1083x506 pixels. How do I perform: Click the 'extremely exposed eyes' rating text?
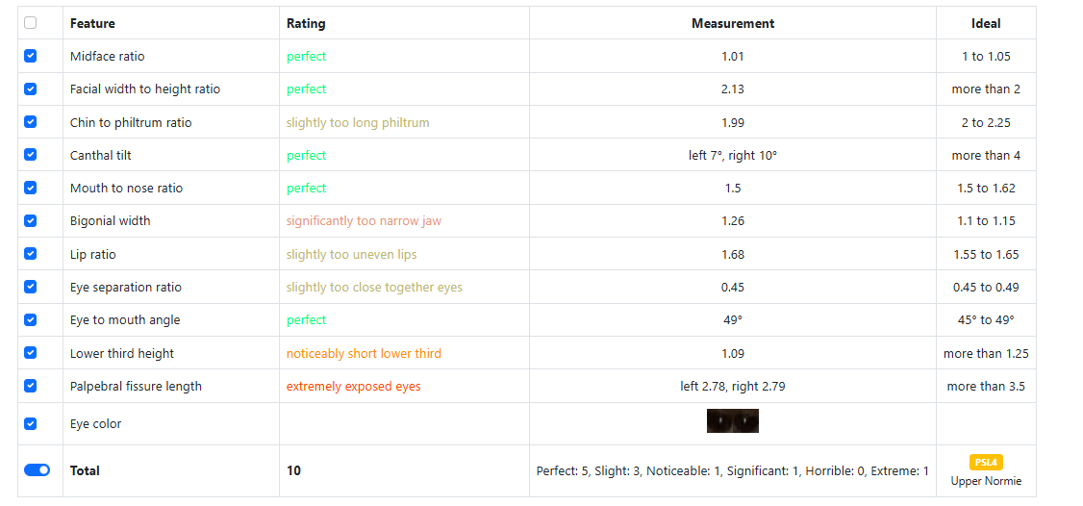pos(353,386)
